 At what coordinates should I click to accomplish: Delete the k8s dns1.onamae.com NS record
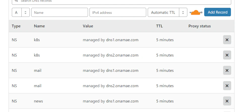coord(227,40)
